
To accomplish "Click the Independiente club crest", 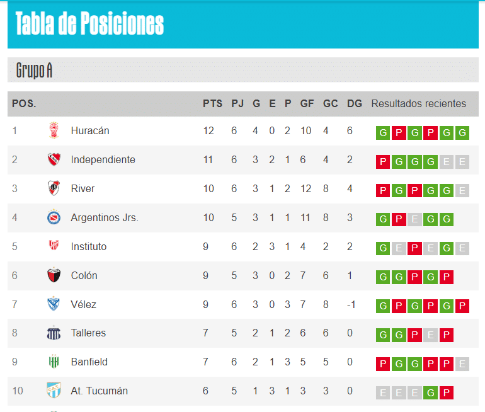I will click(54, 159).
